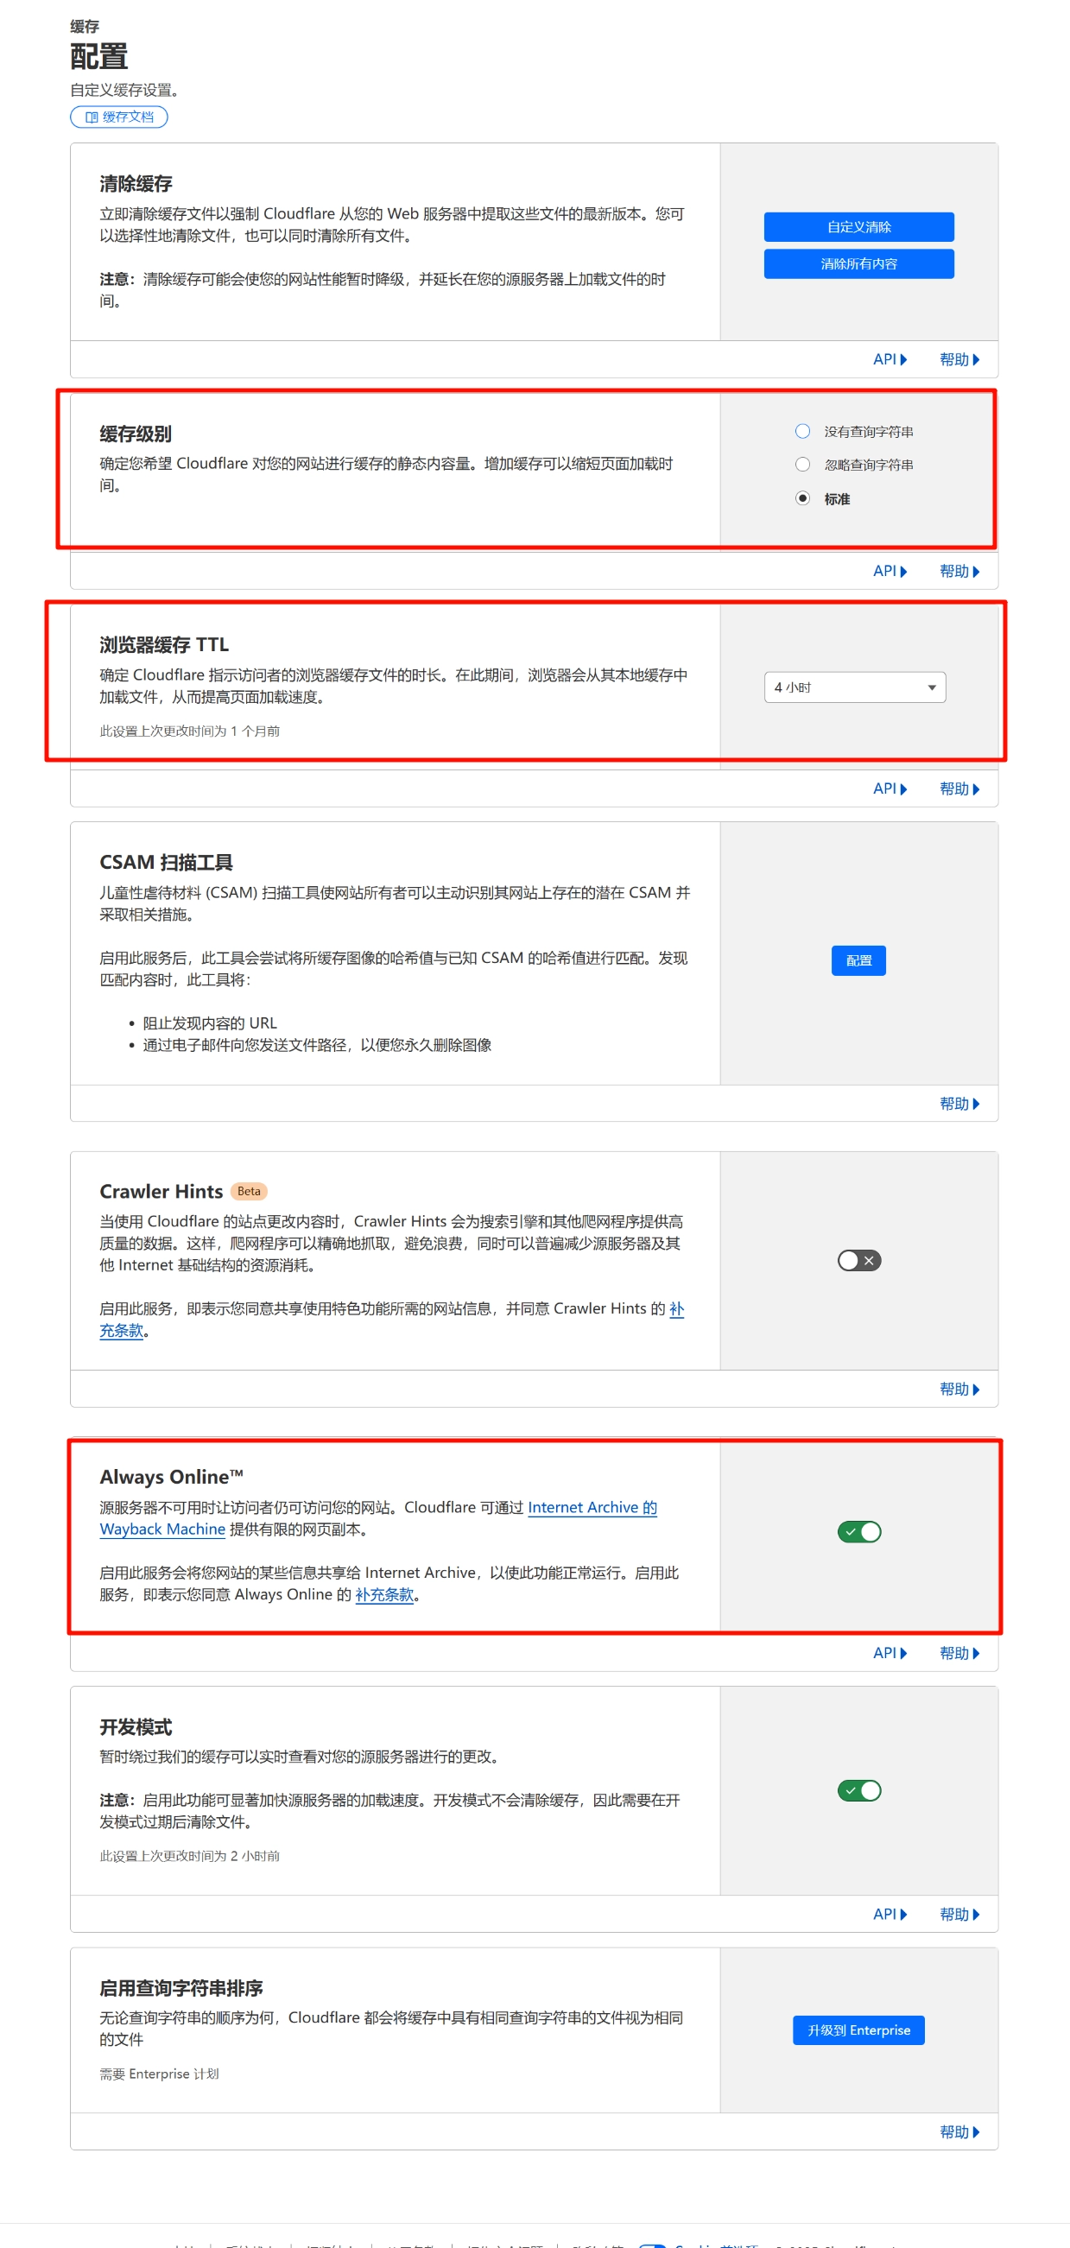Click the 清除所有内容 button
This screenshot has height=2248, width=1070.
pos(858,263)
